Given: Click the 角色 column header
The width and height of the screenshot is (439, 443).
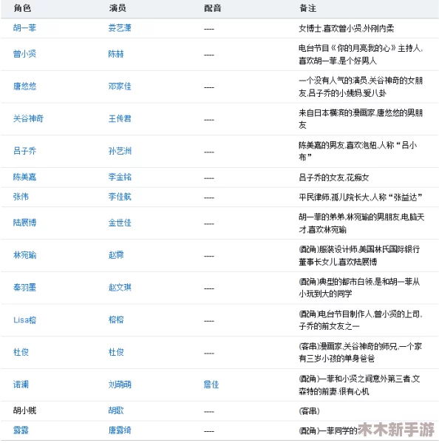Looking at the screenshot, I should tap(22, 8).
